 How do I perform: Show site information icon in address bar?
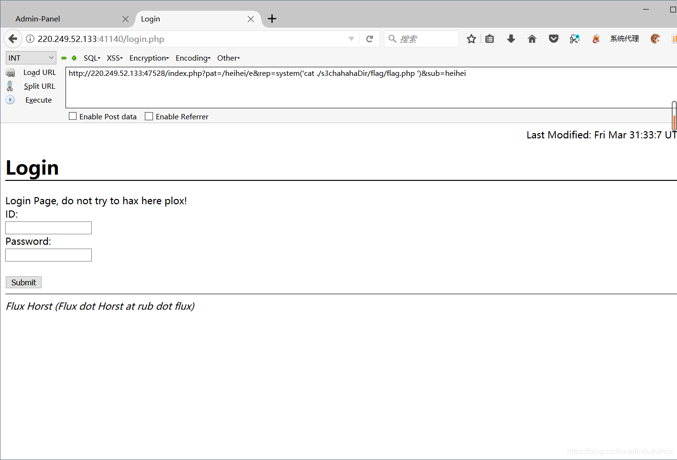pos(30,39)
